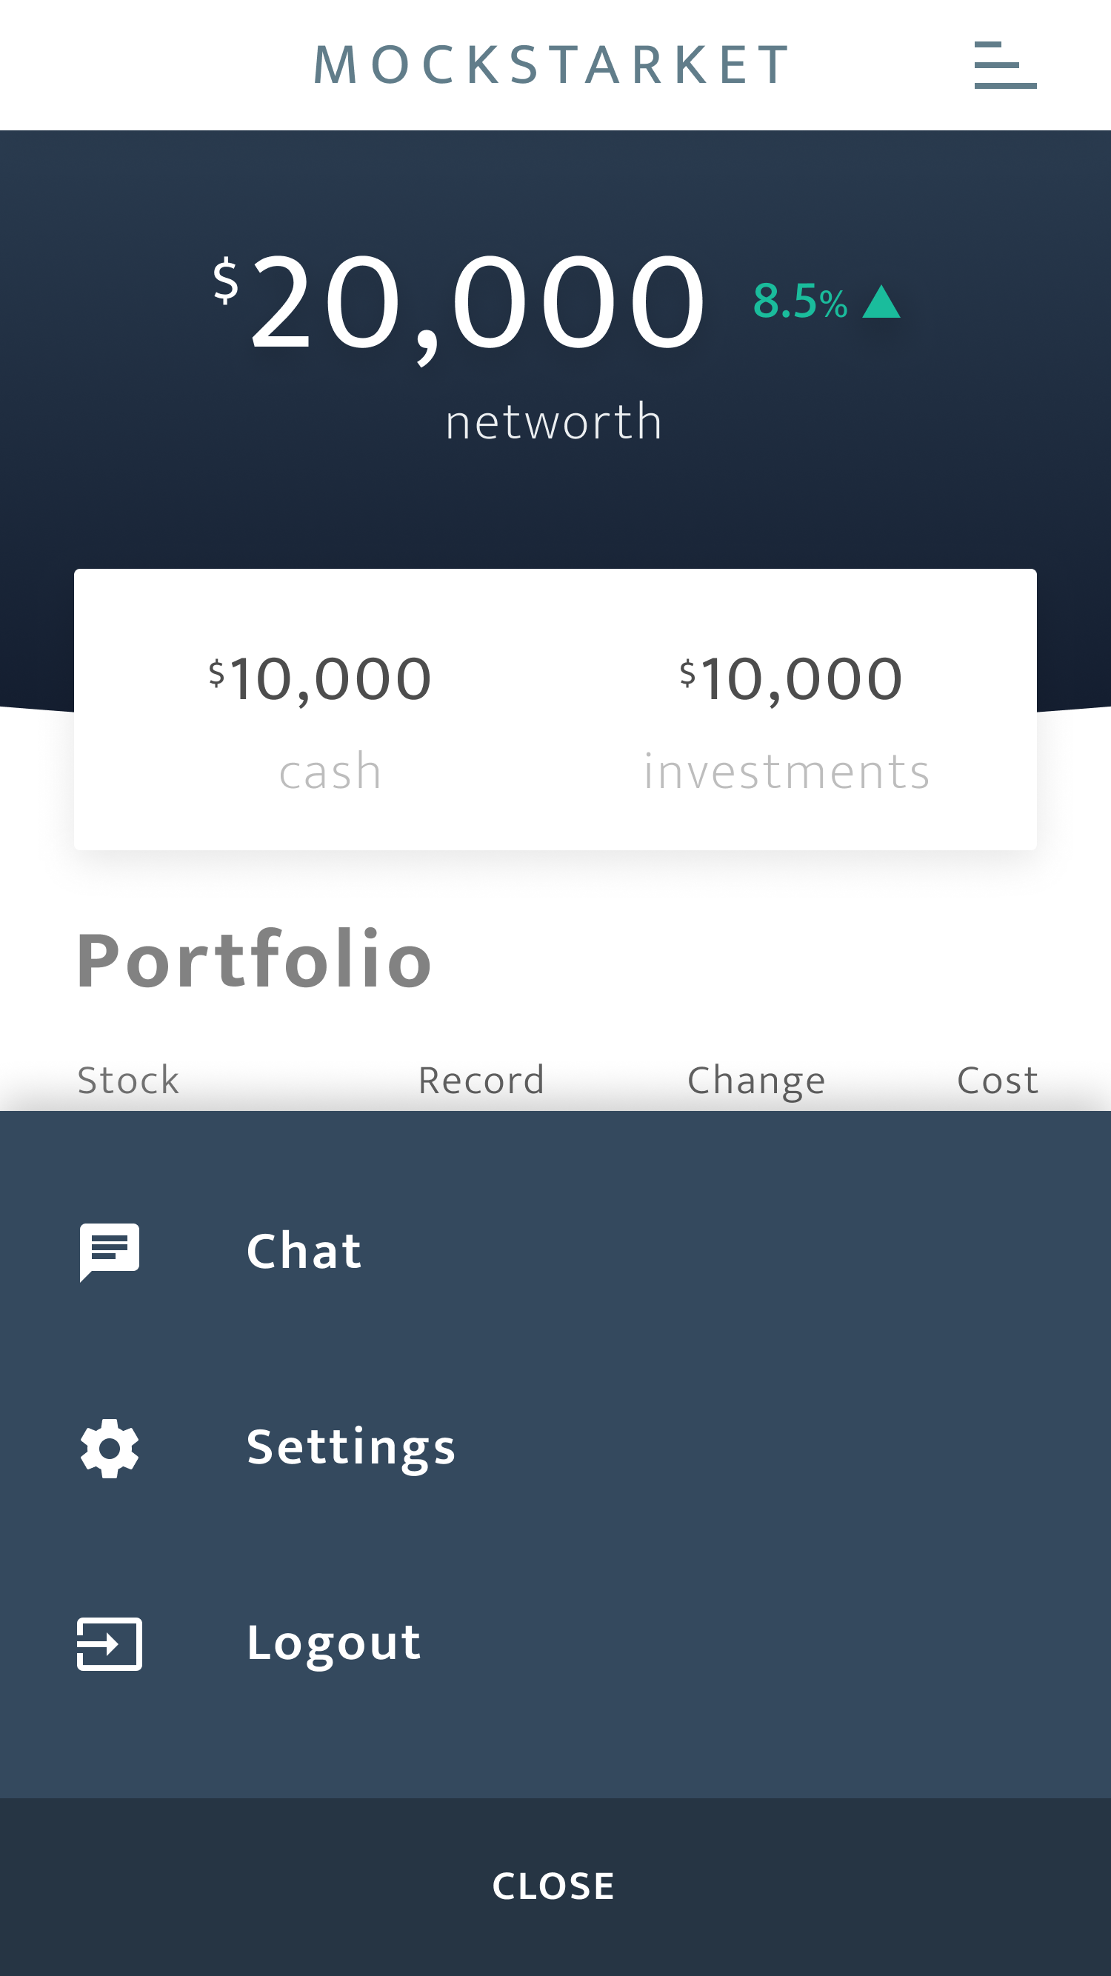Choose Logout from the menu
The height and width of the screenshot is (1976, 1111).
(x=334, y=1643)
